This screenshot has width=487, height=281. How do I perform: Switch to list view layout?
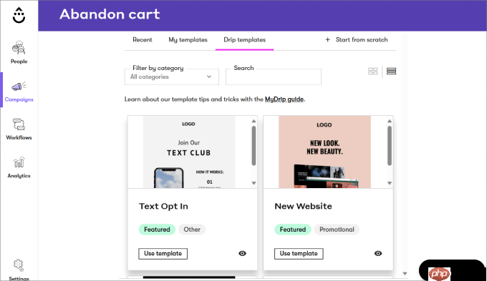click(391, 72)
